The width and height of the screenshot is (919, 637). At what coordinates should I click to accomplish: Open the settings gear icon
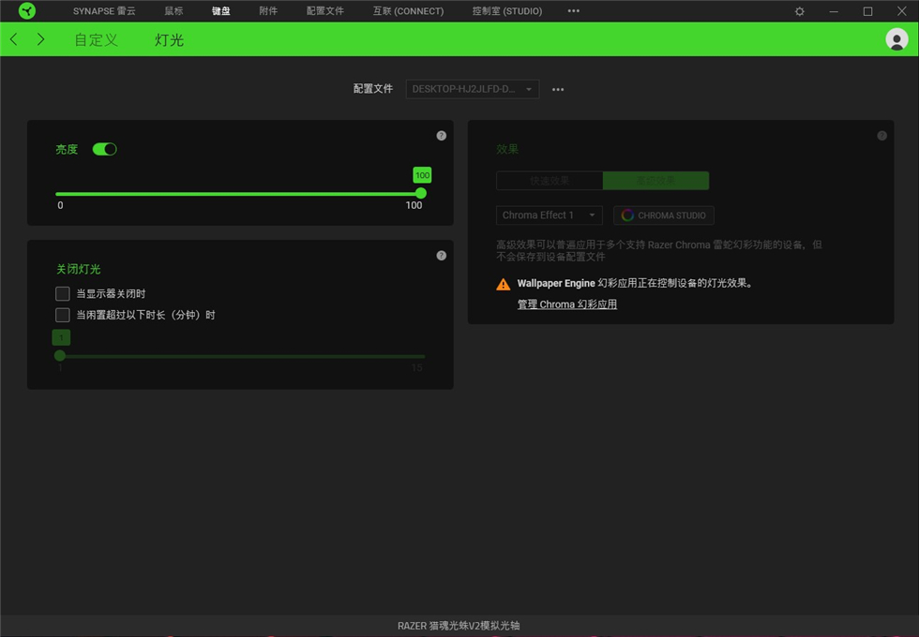pos(799,11)
